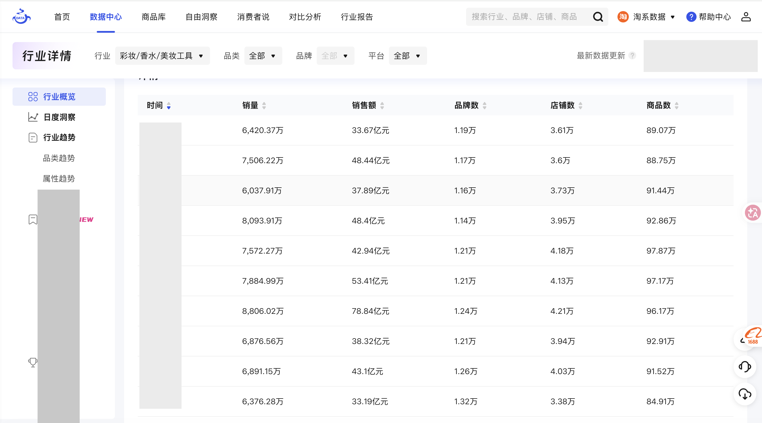Open the 品牌 全部 dropdown
This screenshot has width=762, height=423.
[x=335, y=55]
